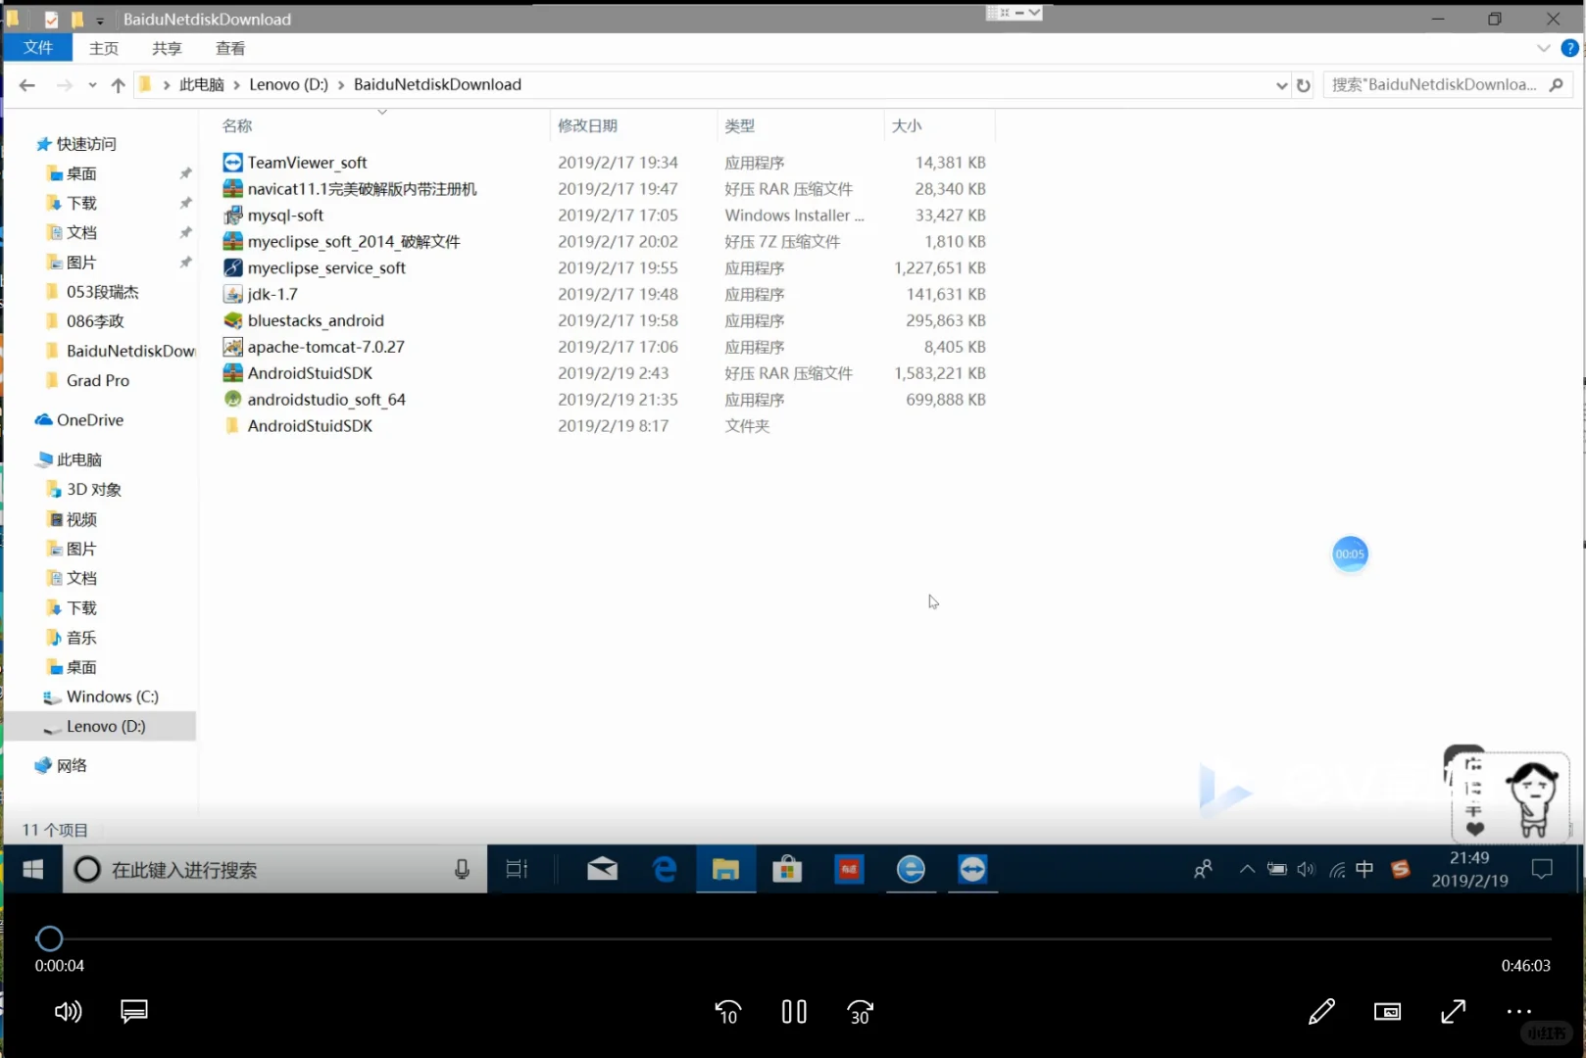Open the 查看 ribbon tab
The height and width of the screenshot is (1058, 1586).
230,48
